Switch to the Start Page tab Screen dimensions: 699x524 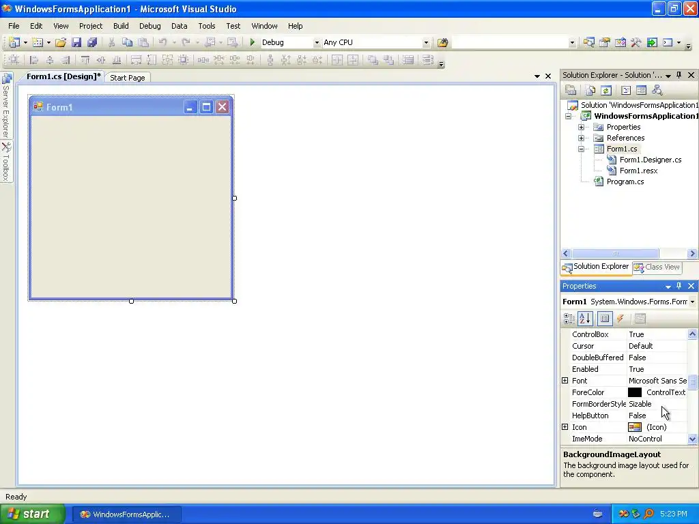coord(128,78)
